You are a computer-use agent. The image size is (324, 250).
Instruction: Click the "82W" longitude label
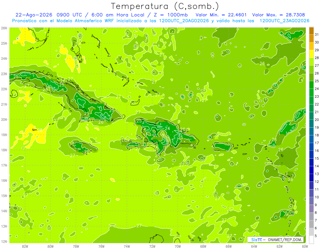tap(25, 246)
